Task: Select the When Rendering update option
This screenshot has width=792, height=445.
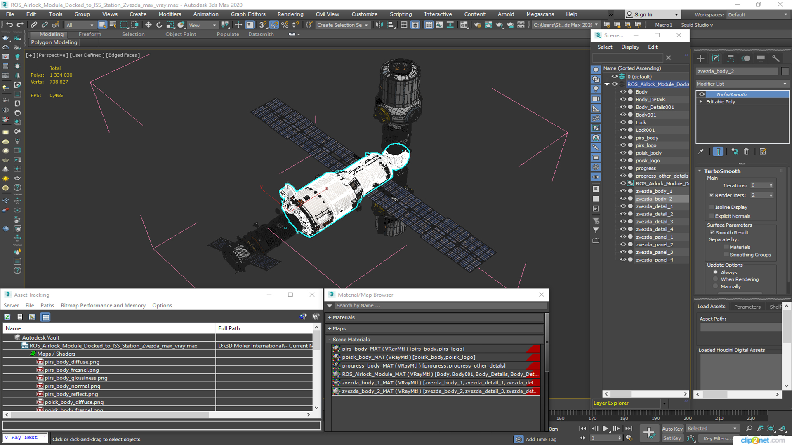Action: click(715, 279)
